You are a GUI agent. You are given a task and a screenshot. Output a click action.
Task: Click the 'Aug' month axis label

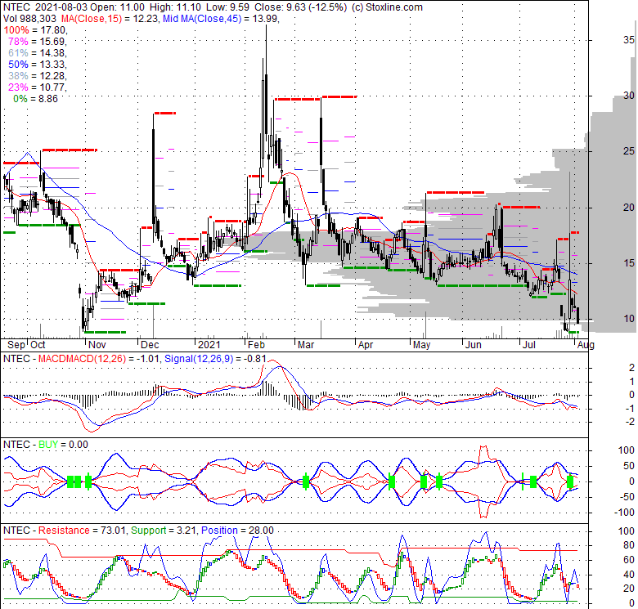(x=586, y=345)
